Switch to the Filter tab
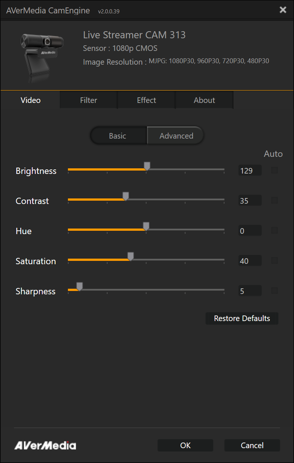This screenshot has width=294, height=463. click(89, 100)
